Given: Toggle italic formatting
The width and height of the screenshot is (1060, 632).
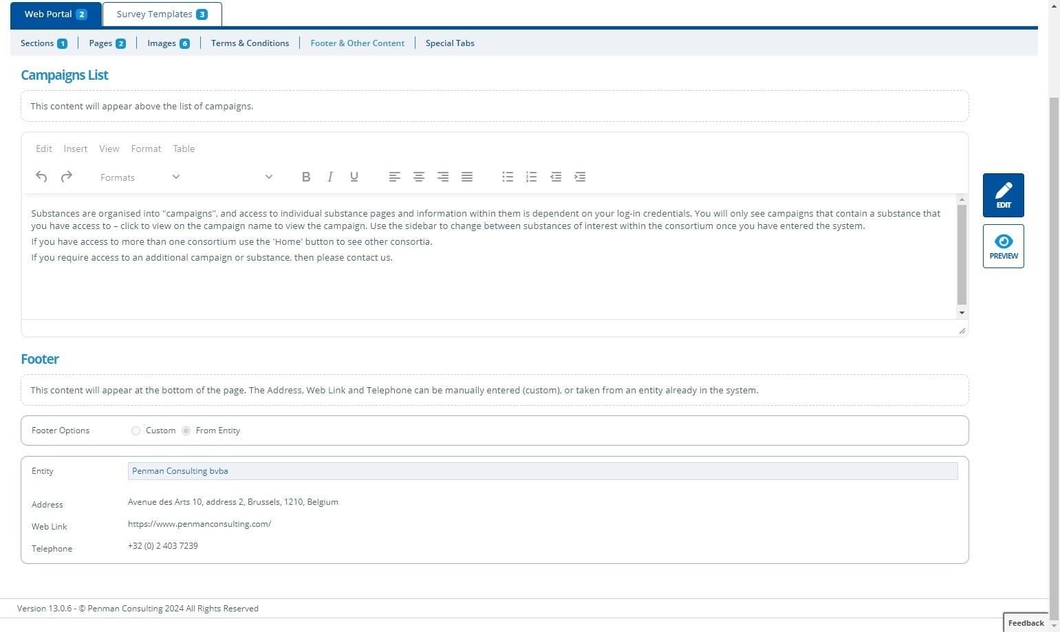Looking at the screenshot, I should tap(330, 177).
